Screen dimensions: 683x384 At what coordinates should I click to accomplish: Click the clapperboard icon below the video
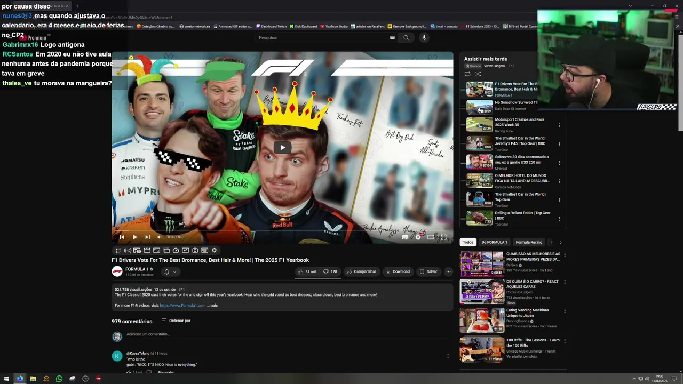pyautogui.click(x=147, y=250)
